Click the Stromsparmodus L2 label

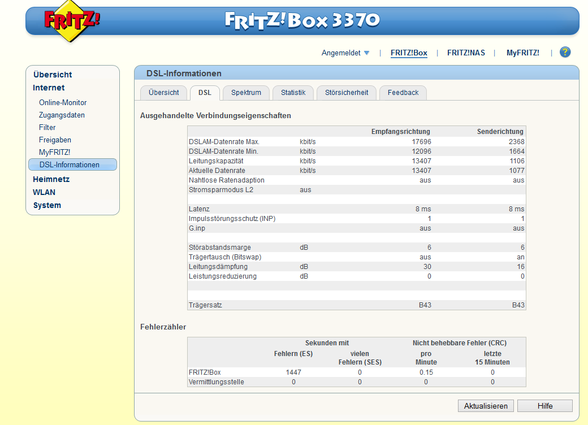(221, 190)
